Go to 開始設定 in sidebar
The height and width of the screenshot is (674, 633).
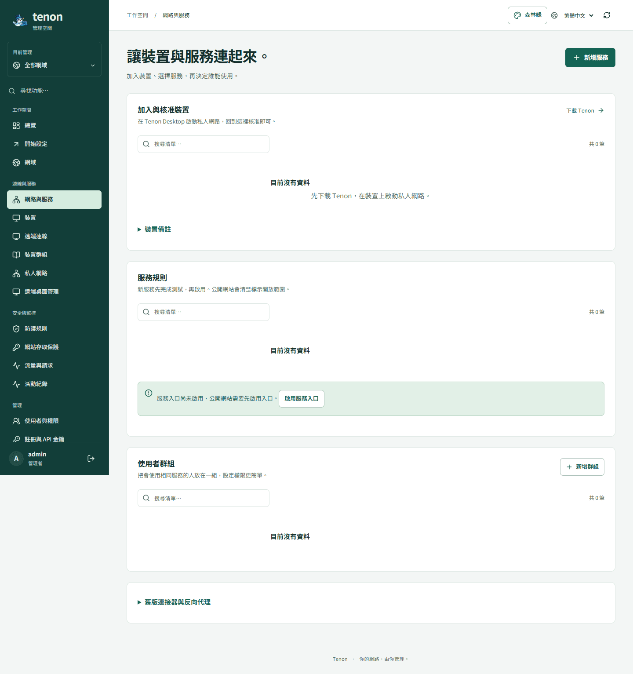[54, 144]
